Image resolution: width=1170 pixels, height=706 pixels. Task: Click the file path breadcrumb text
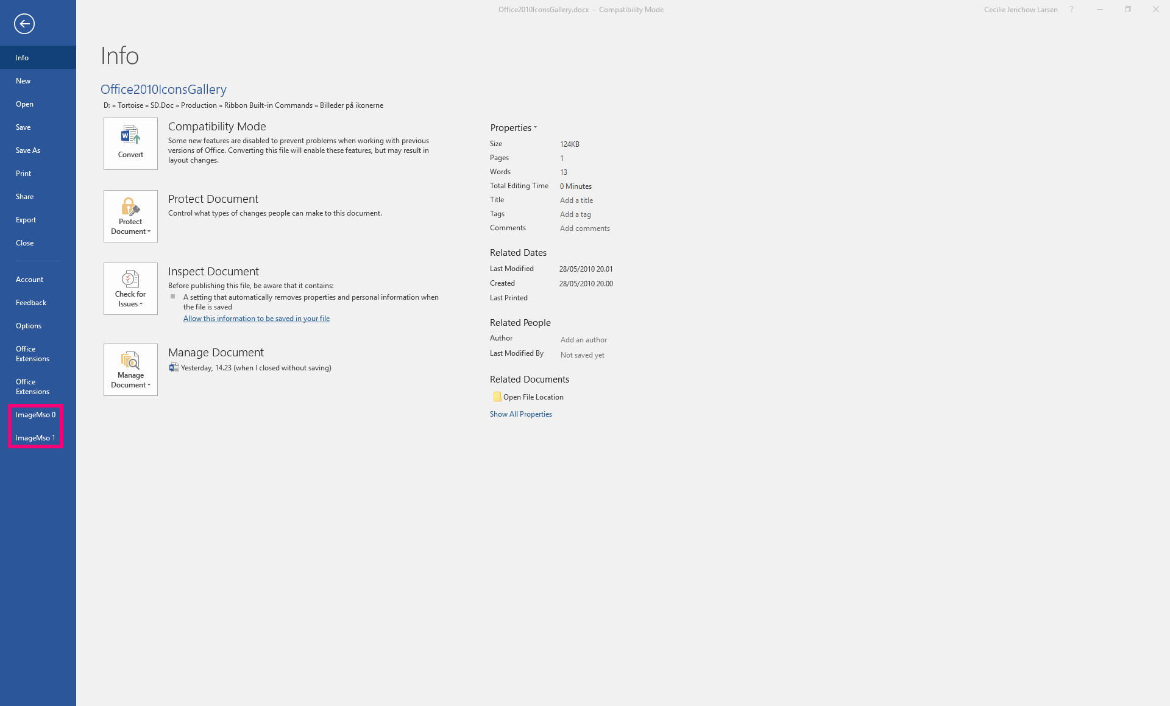click(x=243, y=105)
